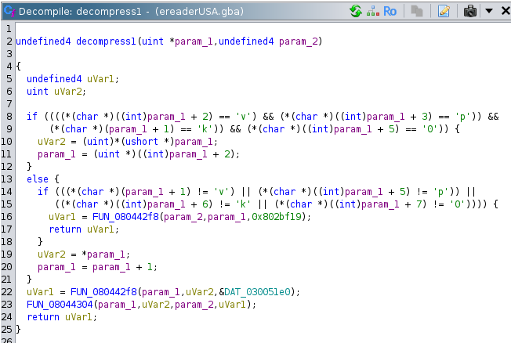Click the closing brace on line 25
The width and height of the screenshot is (511, 343).
[18, 330]
